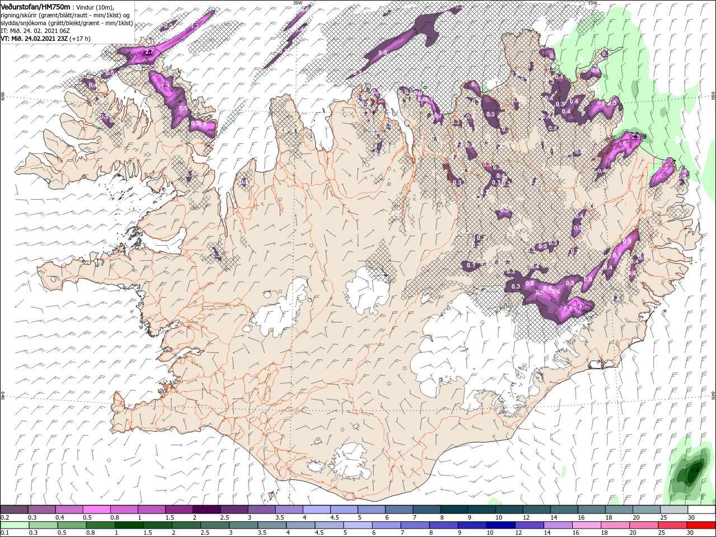Pick rain scale swatch between 5 and 6
Image resolution: width=716 pixels, height=537 pixels.
358,525
